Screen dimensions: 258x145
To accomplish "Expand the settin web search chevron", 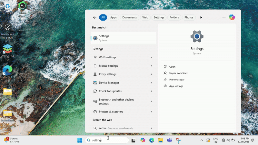I will (151, 128).
